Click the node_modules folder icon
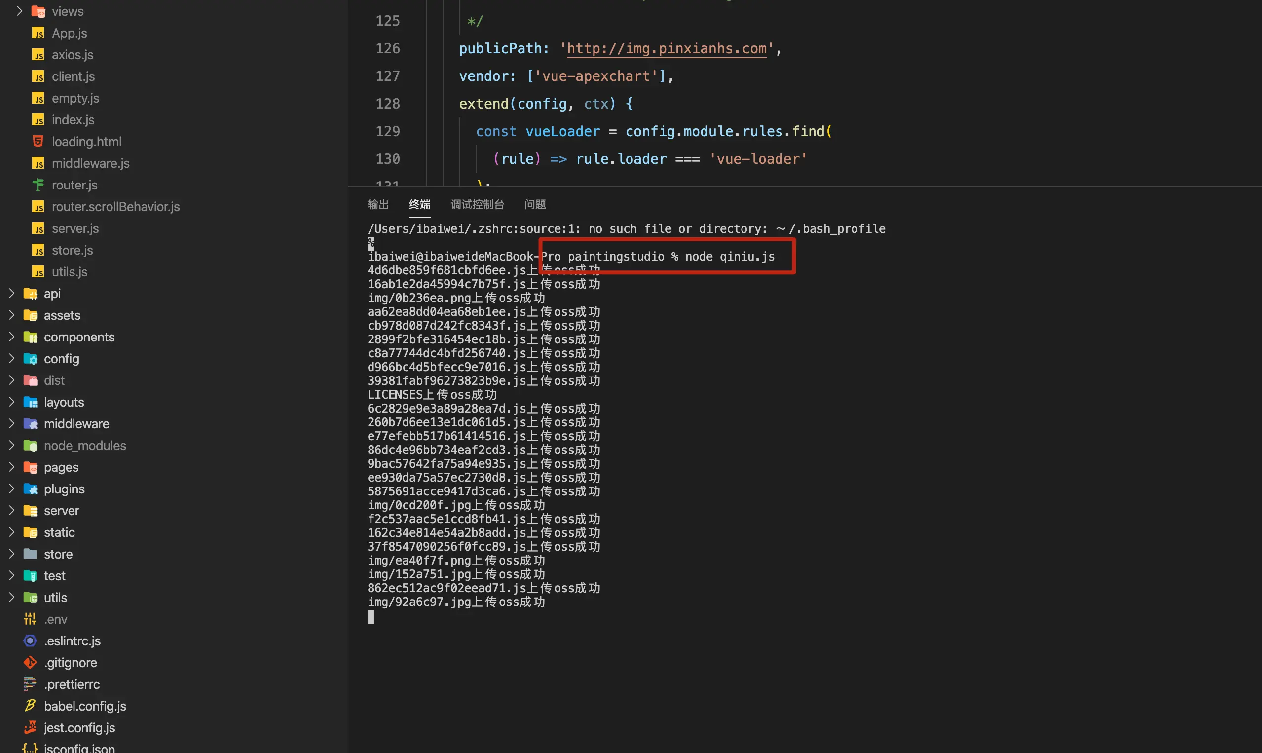 coord(31,446)
